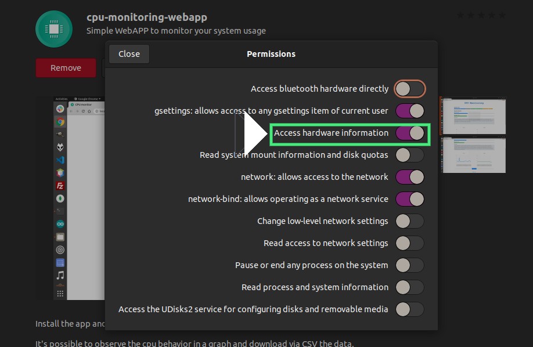Enable Read system mount information switch

coord(409,155)
